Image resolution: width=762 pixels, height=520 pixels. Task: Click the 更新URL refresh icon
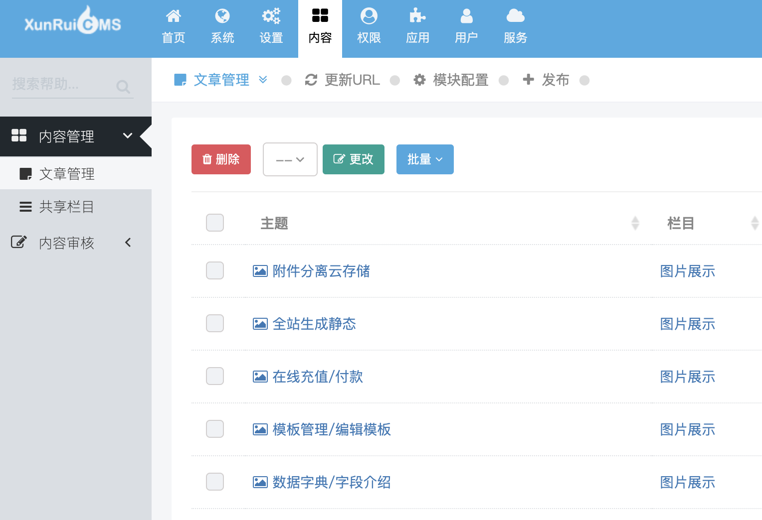311,80
